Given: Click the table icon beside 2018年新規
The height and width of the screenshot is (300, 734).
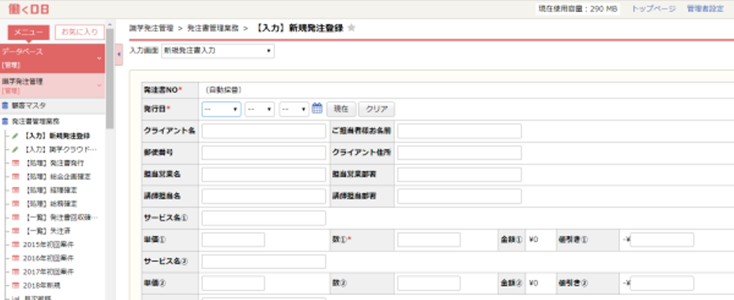Looking at the screenshot, I should click(15, 285).
